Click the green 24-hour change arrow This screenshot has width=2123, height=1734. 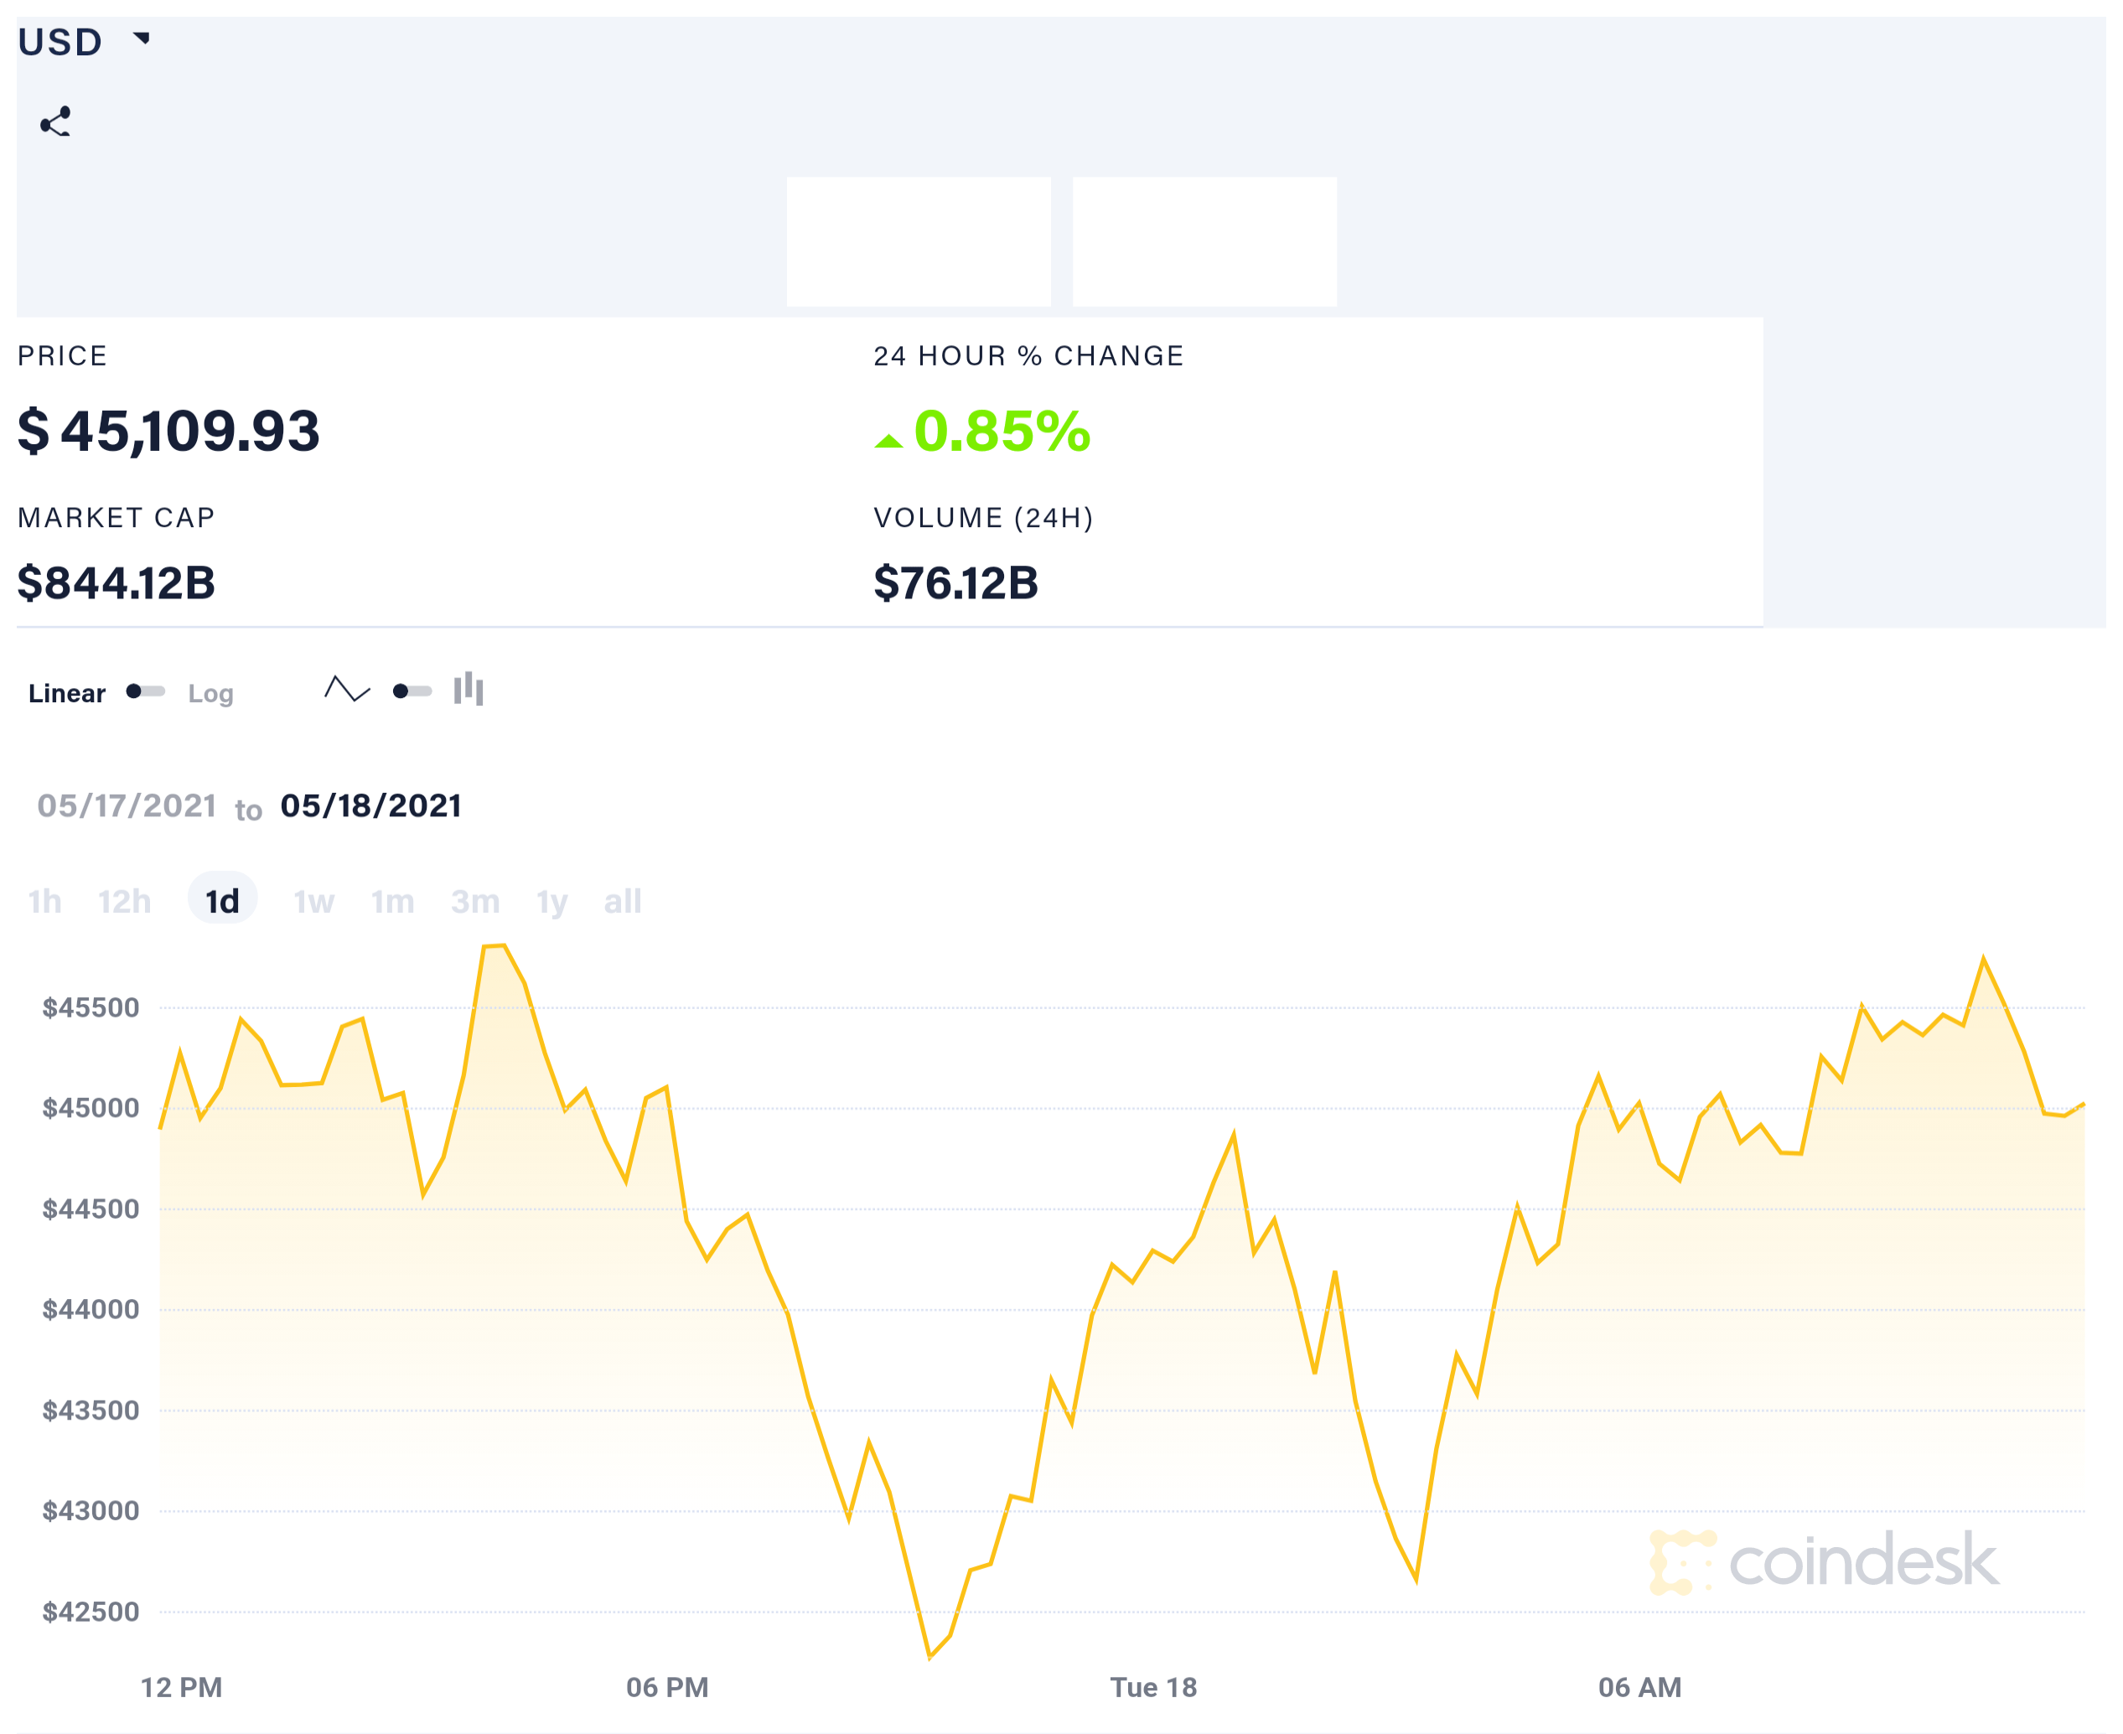coord(888,441)
